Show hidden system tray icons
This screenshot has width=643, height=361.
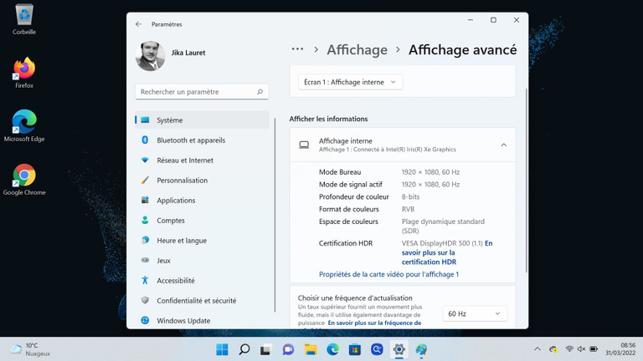tap(538, 349)
